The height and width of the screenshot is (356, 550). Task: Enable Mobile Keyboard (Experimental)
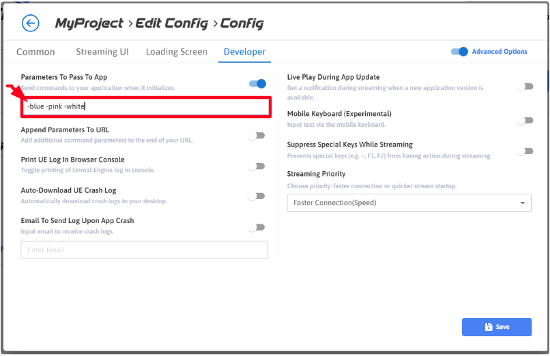tap(524, 121)
